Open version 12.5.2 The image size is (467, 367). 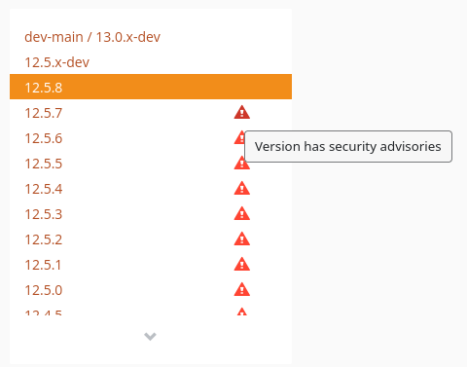44,239
